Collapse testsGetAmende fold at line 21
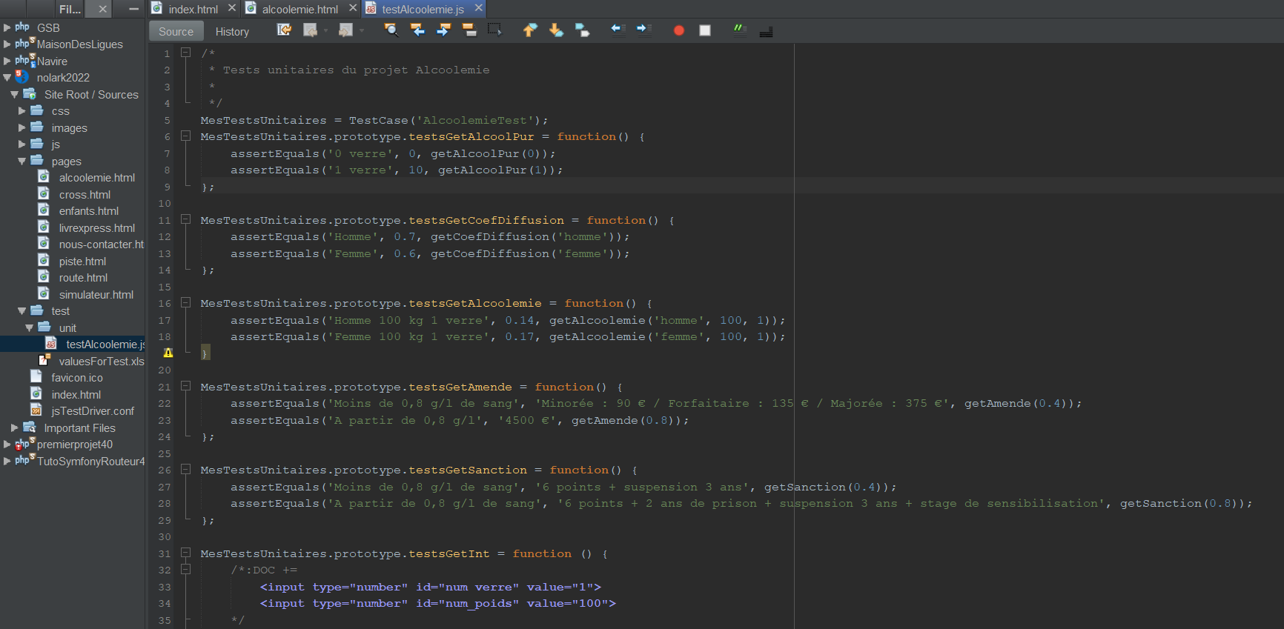The height and width of the screenshot is (629, 1284). 186,386
